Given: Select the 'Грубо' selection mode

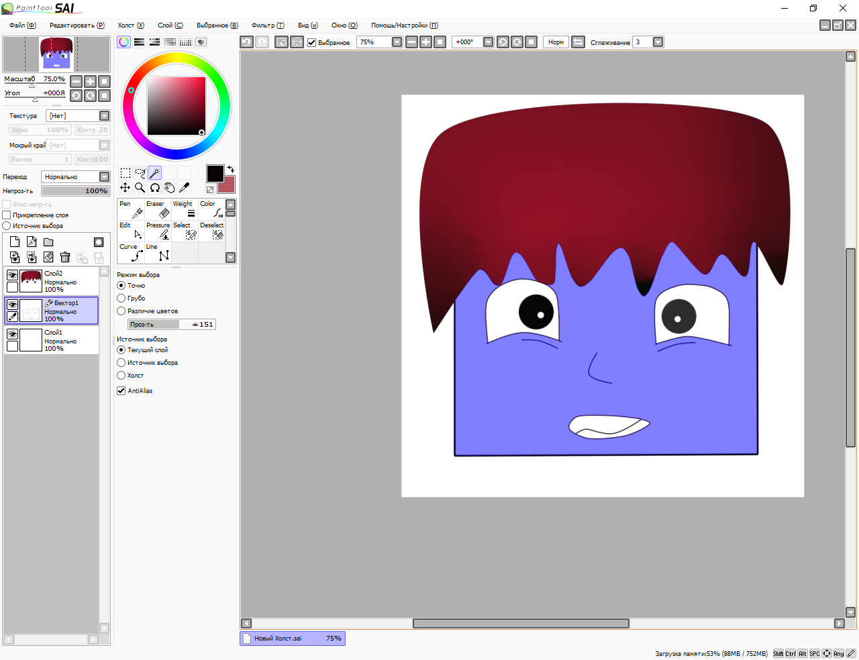Looking at the screenshot, I should pos(121,298).
